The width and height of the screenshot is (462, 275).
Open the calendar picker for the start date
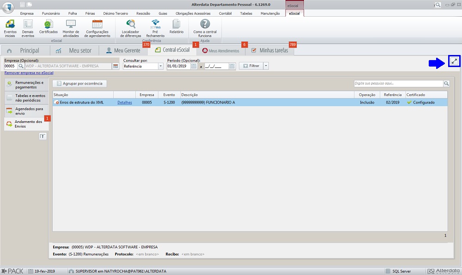pos(194,66)
